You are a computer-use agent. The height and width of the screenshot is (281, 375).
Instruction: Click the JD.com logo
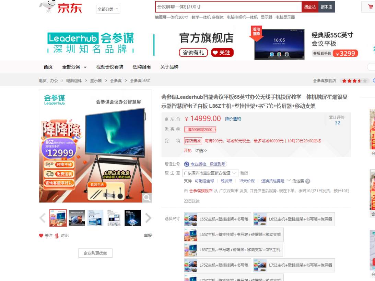point(60,7)
